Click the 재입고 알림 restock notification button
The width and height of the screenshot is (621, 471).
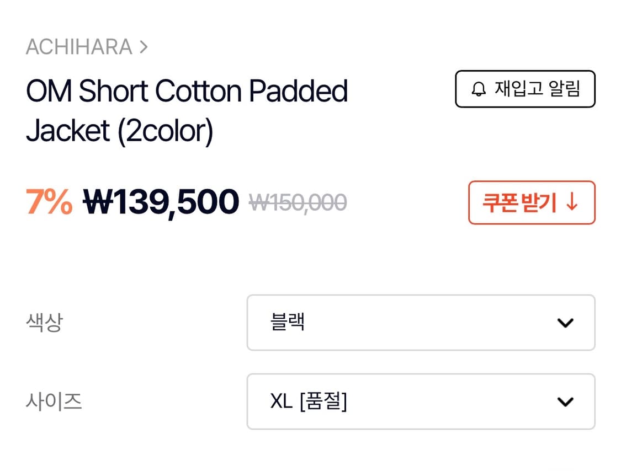click(524, 89)
